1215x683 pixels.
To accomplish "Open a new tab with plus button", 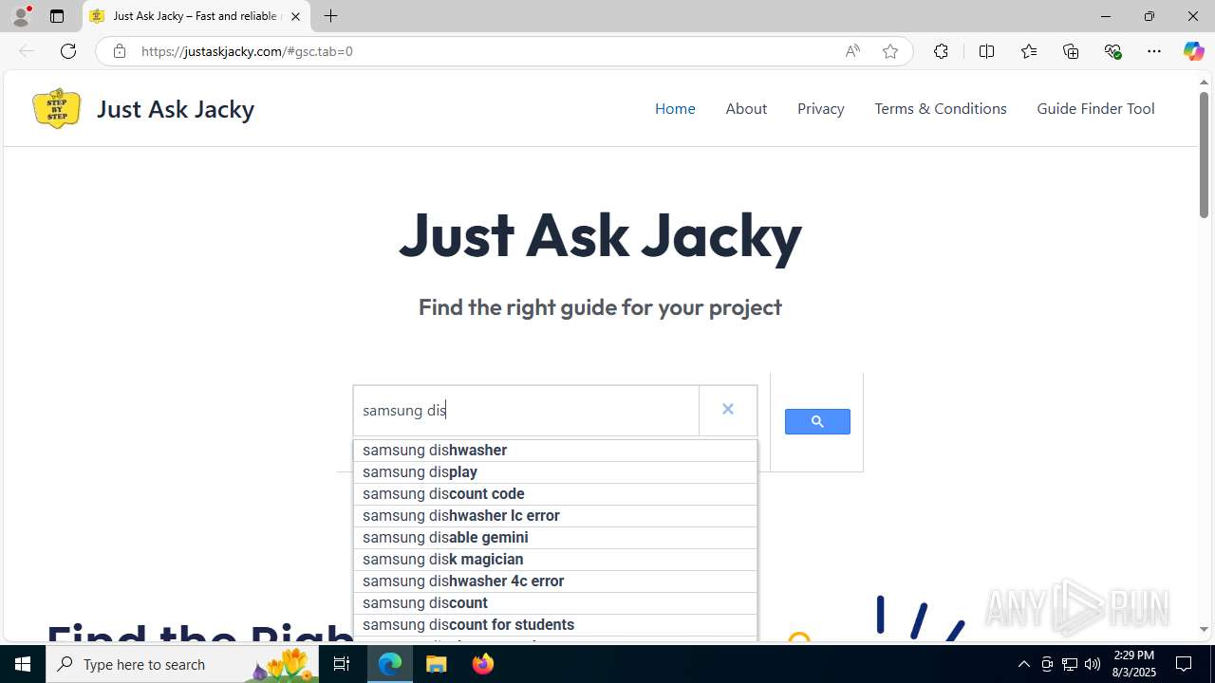I will pyautogui.click(x=330, y=16).
